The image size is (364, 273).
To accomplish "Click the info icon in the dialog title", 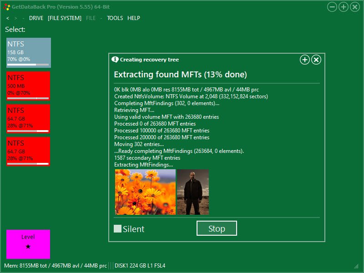I will point(115,60).
